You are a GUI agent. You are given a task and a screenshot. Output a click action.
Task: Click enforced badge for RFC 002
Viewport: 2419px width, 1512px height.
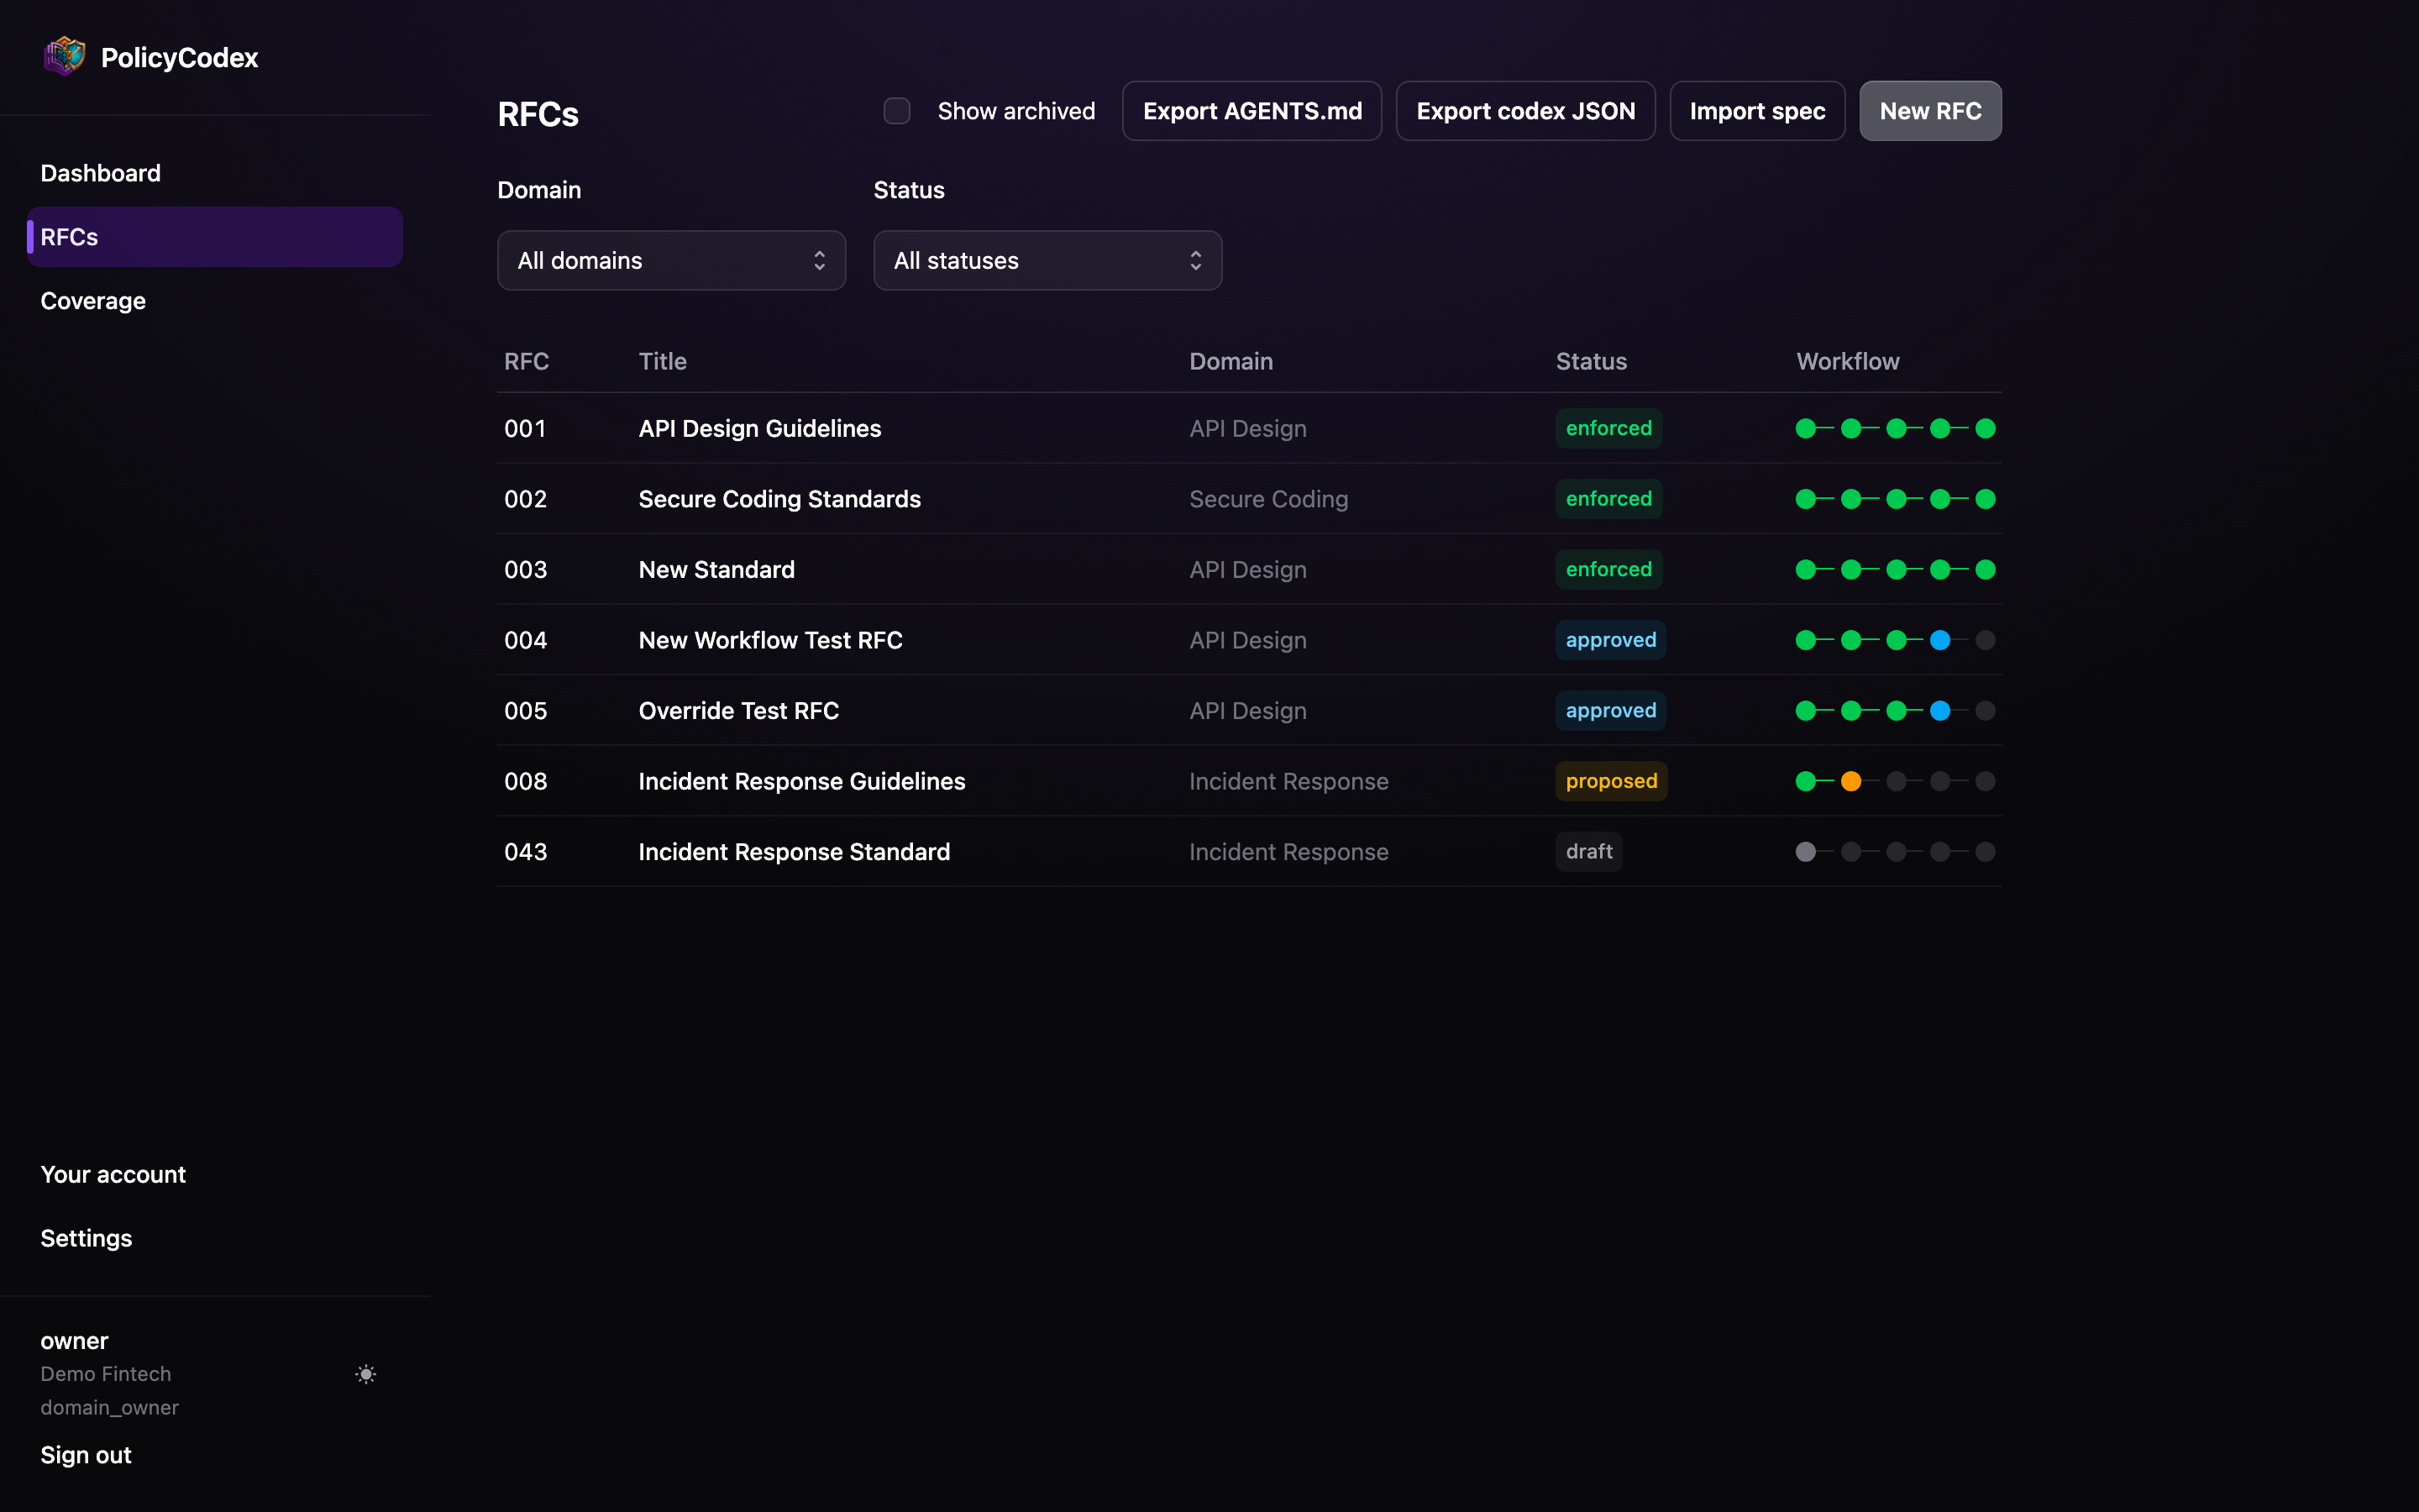(1608, 499)
